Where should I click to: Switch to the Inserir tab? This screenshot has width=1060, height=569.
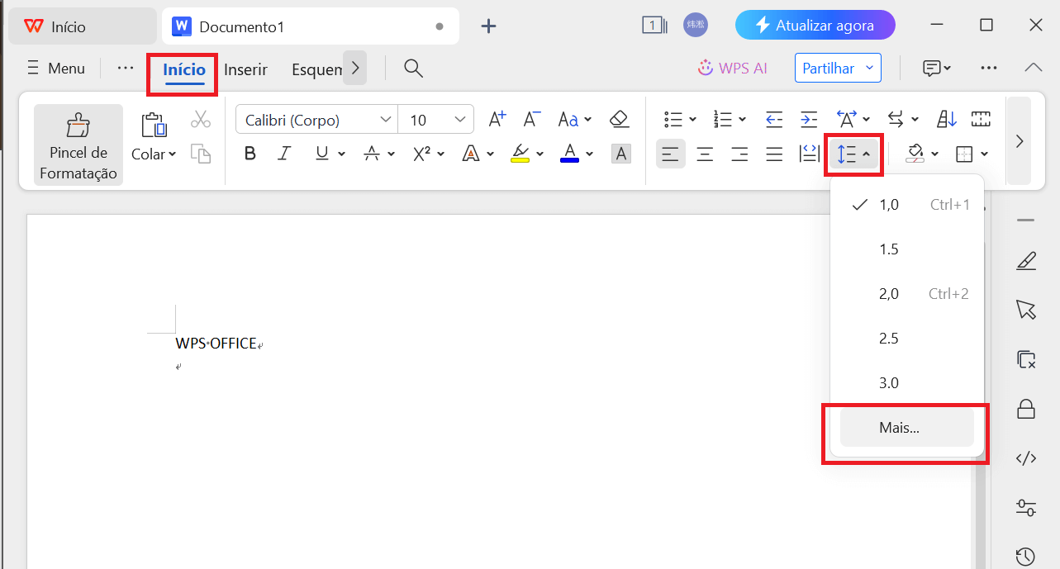(x=245, y=69)
